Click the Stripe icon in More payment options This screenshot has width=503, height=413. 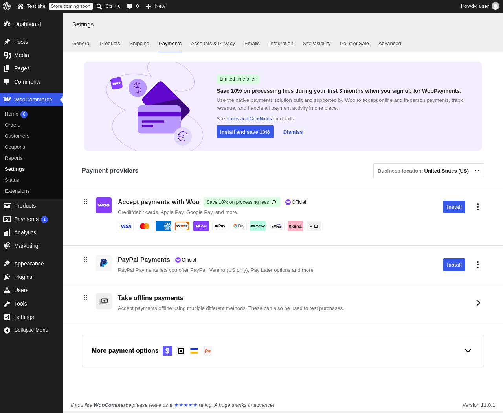pyautogui.click(x=167, y=351)
